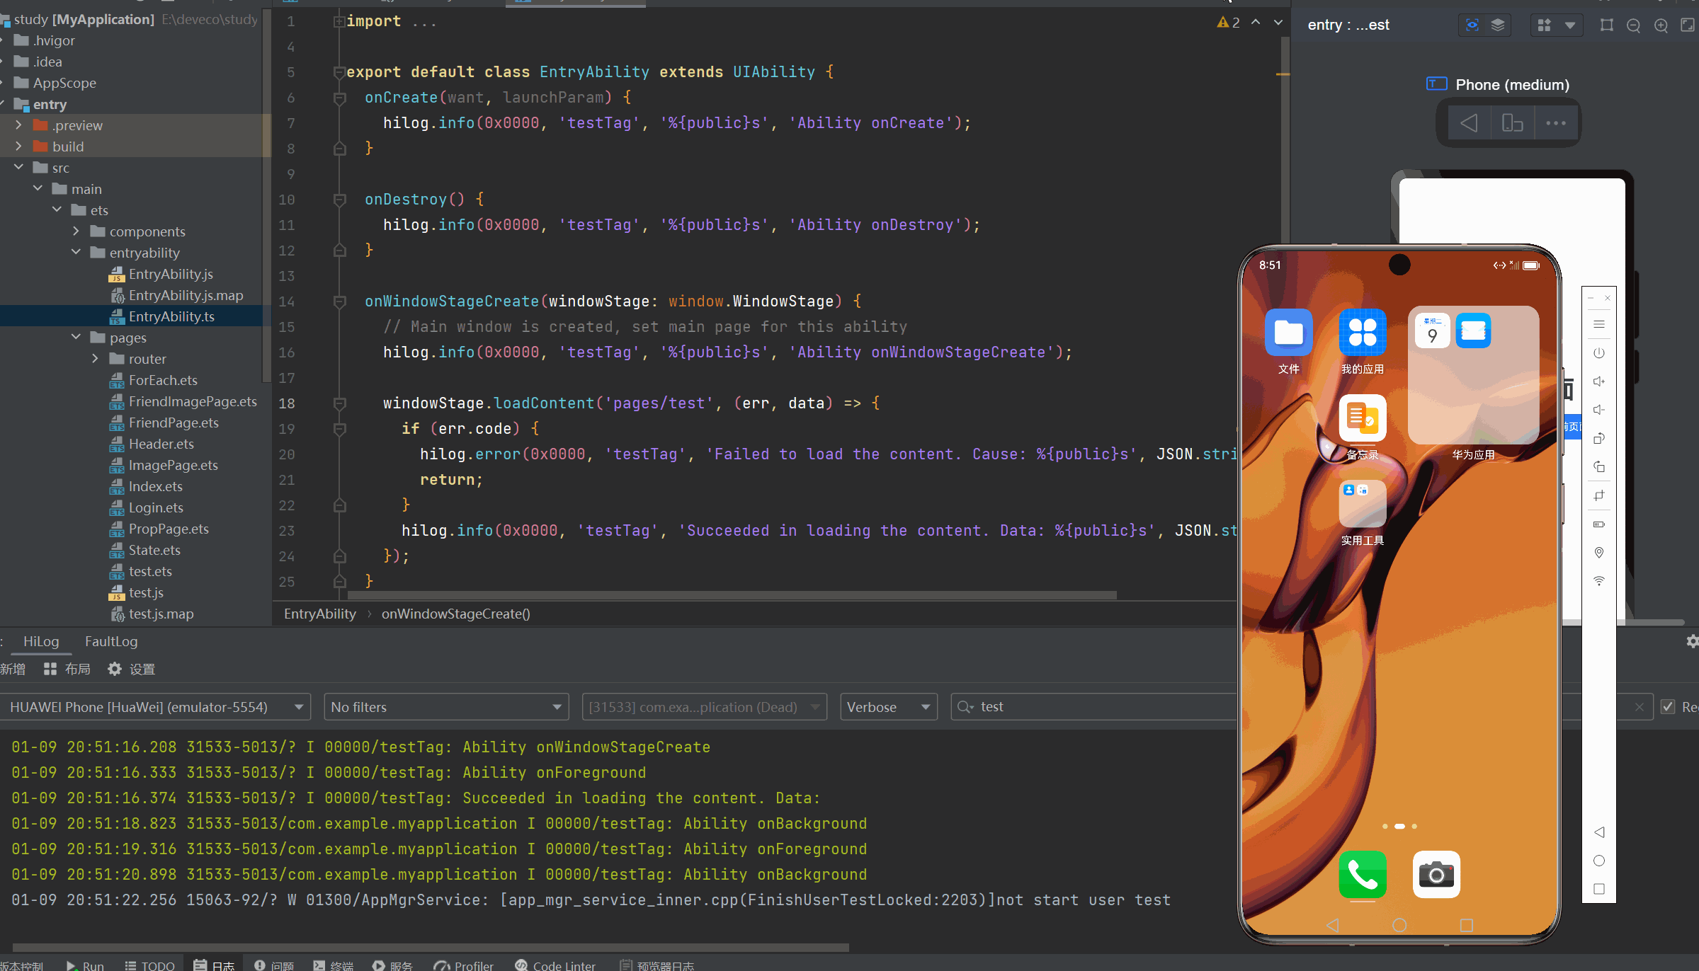1699x971 pixels.
Task: Toggle the Regex checkbox in HiLog
Action: (1669, 707)
